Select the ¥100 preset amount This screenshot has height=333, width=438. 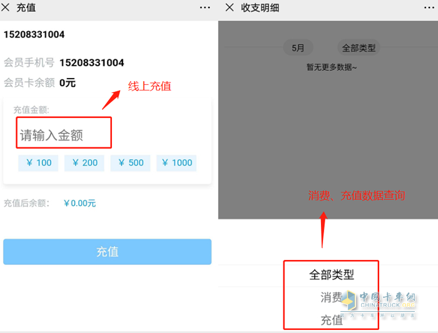click(x=38, y=163)
